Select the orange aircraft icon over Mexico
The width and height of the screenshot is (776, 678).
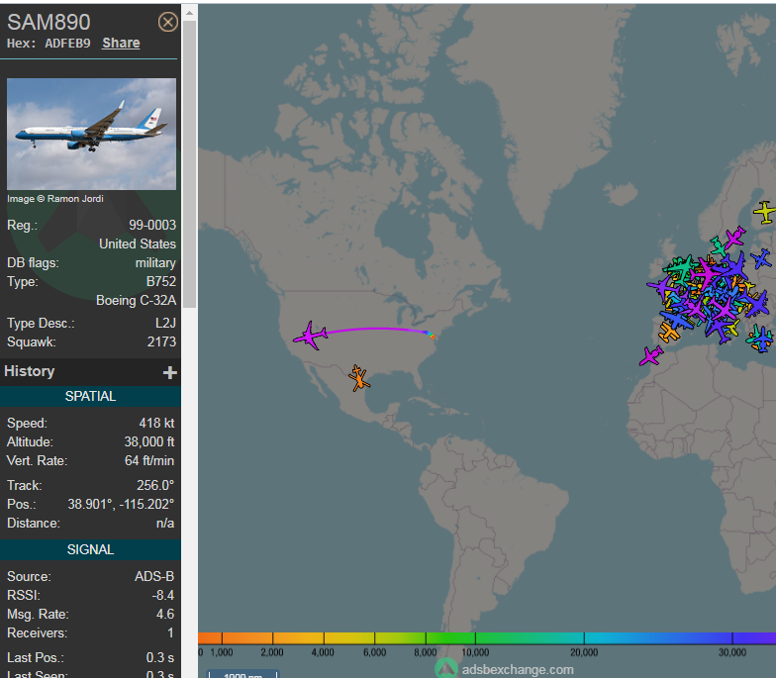click(x=358, y=378)
